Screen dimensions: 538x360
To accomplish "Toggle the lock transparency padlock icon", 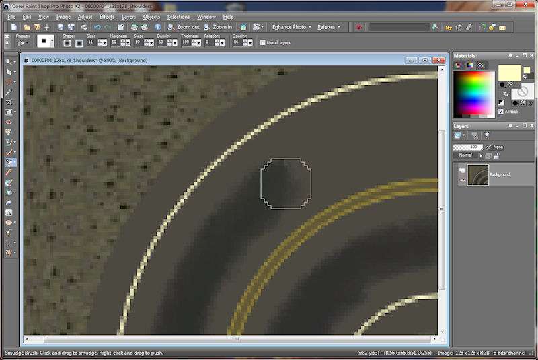I will 496,156.
